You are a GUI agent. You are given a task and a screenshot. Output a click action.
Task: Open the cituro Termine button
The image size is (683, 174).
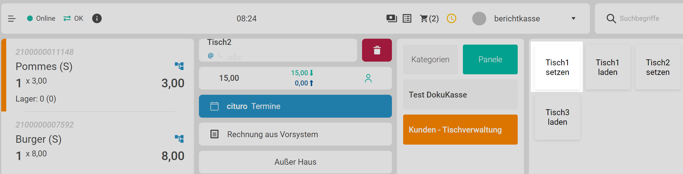(x=295, y=106)
